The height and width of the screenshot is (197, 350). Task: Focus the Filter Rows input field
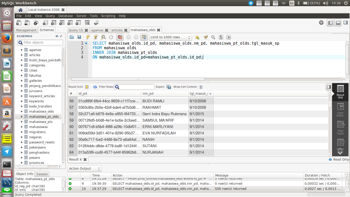click(x=134, y=87)
